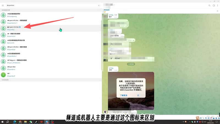Show hidden system tray icons
This screenshot has height=124, width=220.
pyautogui.click(x=189, y=122)
